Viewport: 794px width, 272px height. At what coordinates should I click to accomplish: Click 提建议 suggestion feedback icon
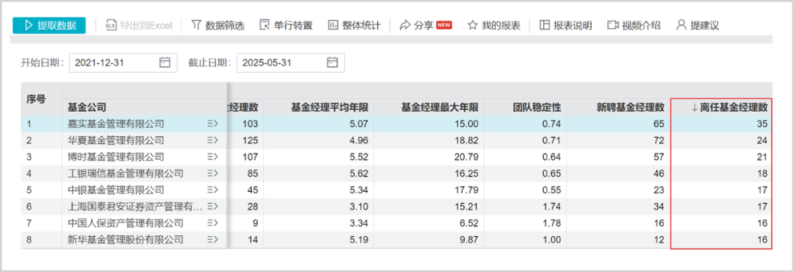682,25
